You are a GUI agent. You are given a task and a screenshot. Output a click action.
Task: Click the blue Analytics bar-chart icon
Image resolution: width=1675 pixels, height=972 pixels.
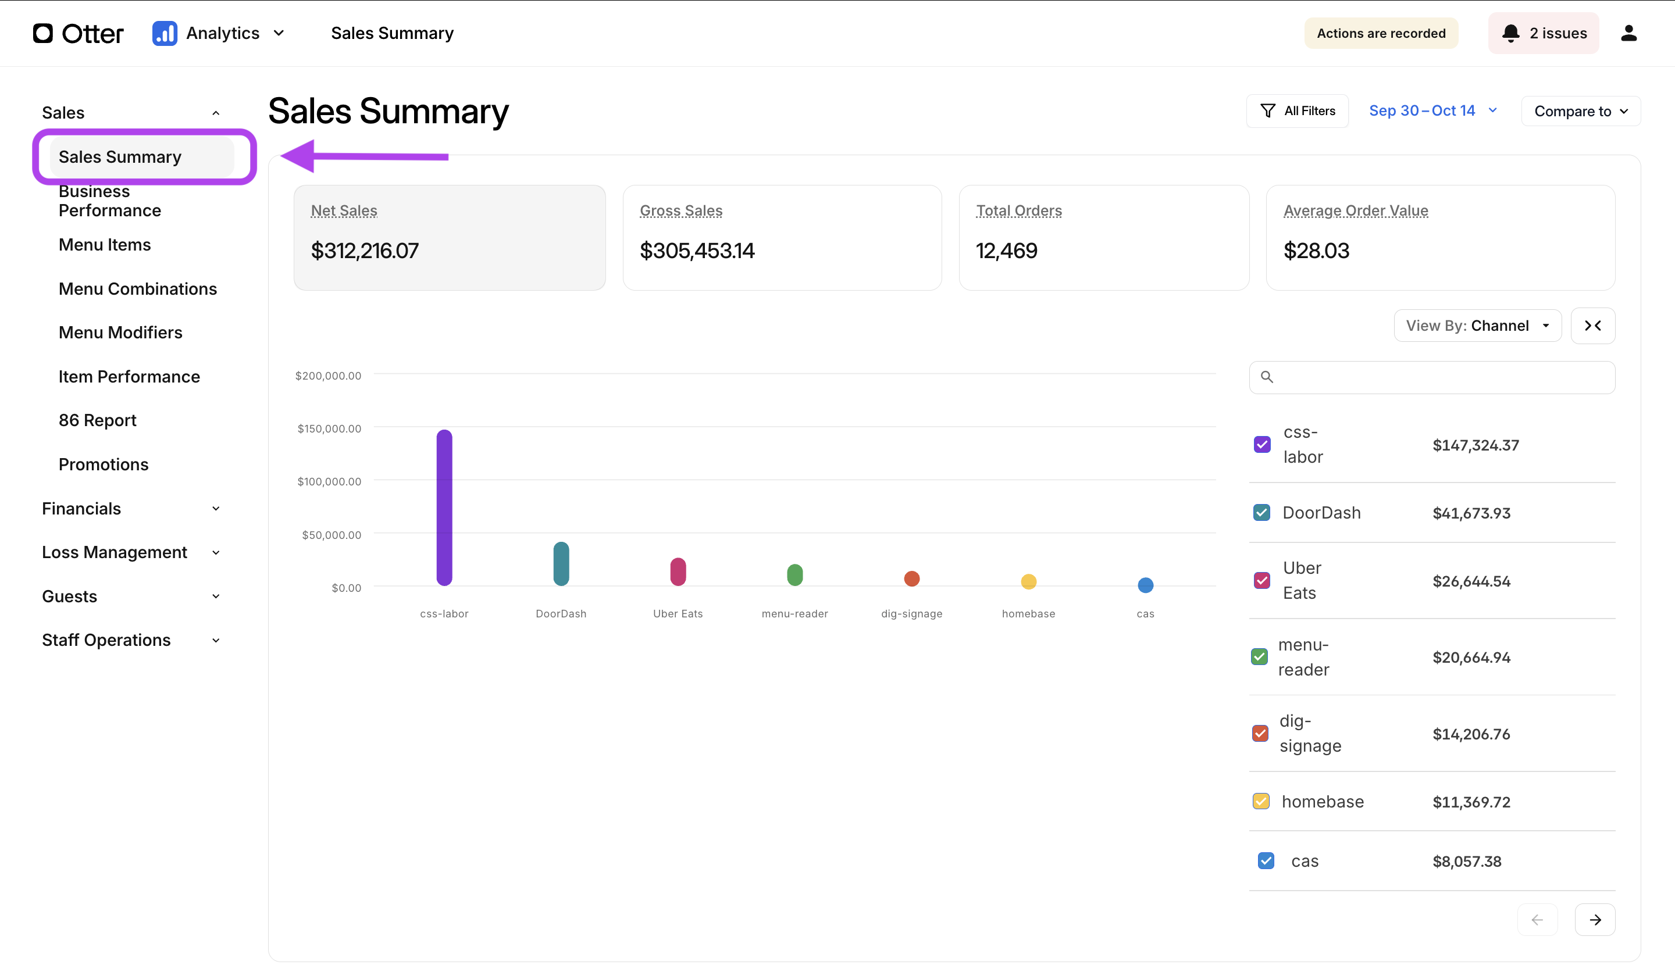164,33
